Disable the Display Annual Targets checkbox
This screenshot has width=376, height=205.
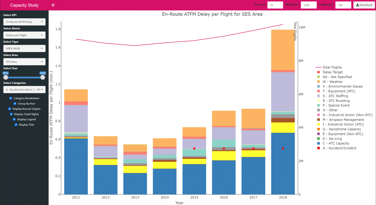pos(10,109)
